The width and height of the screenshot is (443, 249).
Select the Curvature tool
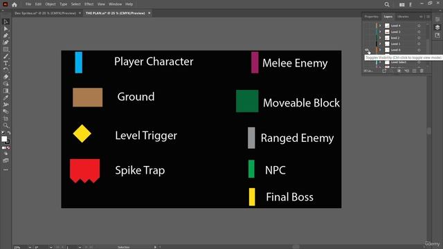tap(6, 42)
